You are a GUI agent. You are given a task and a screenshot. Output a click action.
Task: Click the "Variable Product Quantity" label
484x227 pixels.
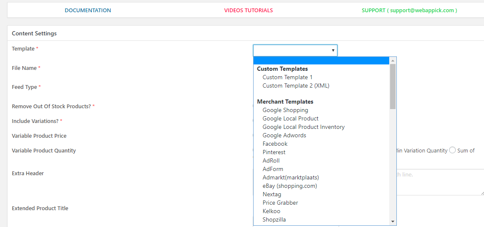click(x=44, y=150)
